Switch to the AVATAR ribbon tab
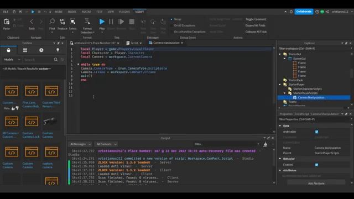The height and width of the screenshot is (199, 354). coord(86,12)
